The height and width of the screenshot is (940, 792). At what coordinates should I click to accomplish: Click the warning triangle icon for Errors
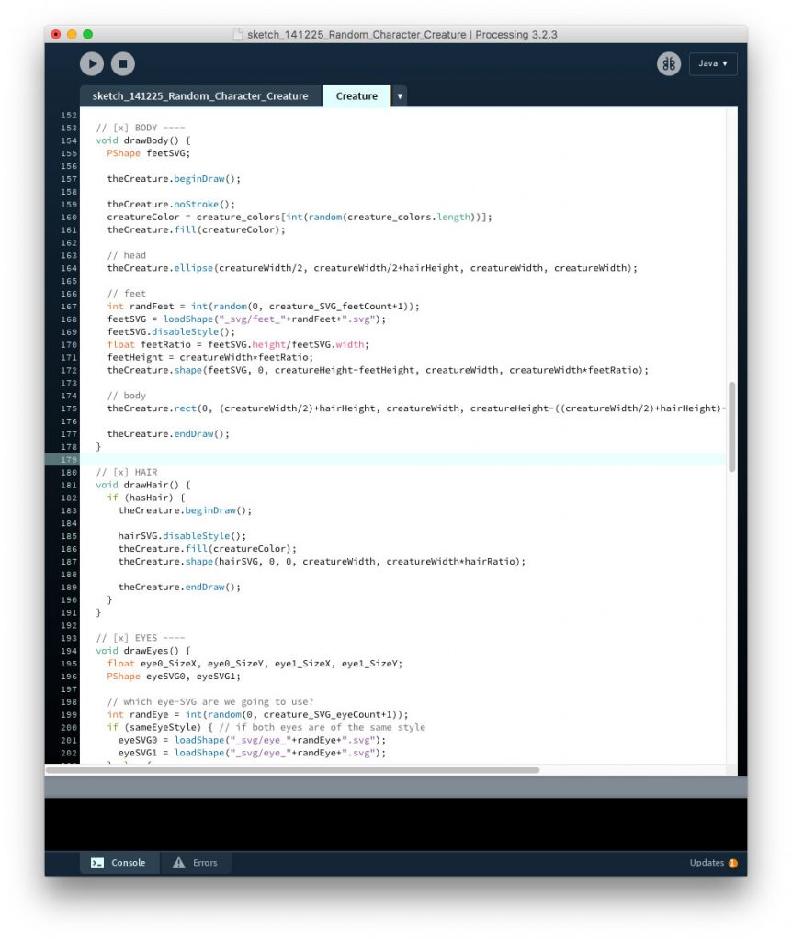pyautogui.click(x=178, y=863)
